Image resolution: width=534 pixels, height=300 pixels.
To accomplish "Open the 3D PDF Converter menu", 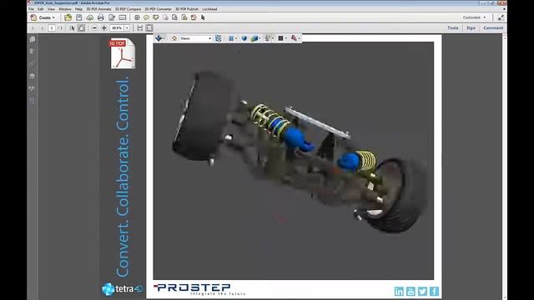I will 158,9.
